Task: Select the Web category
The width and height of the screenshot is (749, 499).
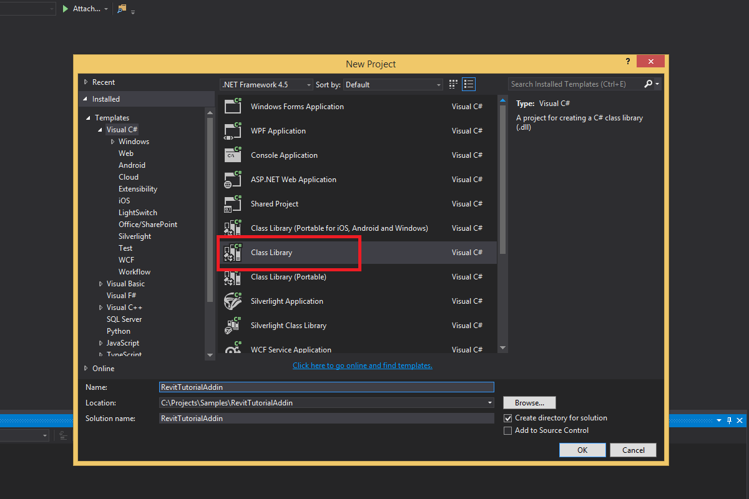Action: (126, 153)
